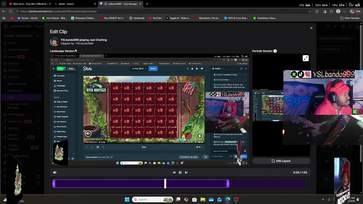Open OBS Studio from taskbar

(x=236, y=199)
